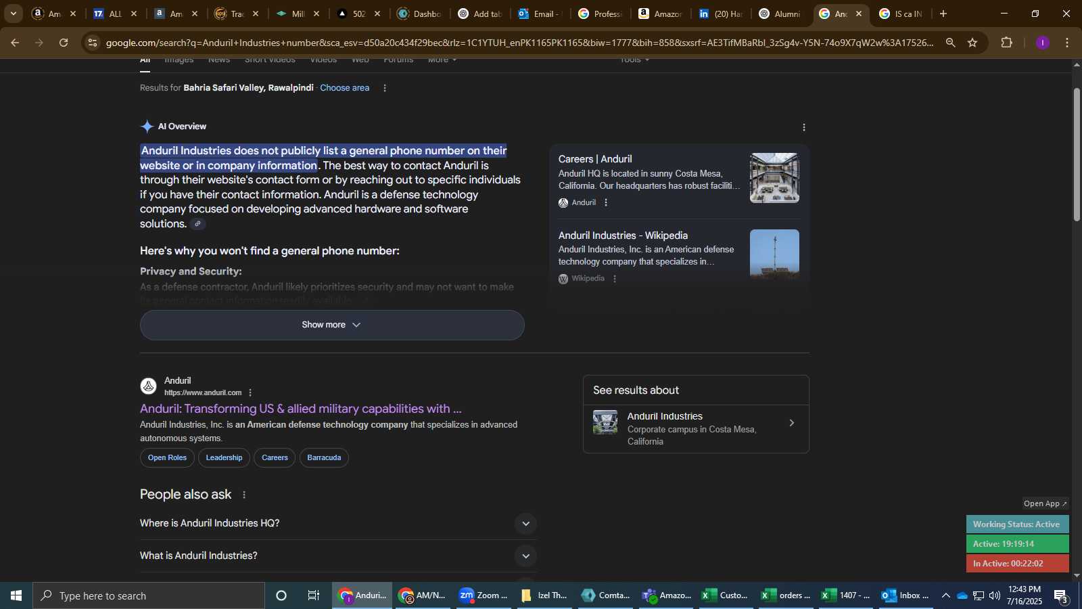Click the Wikipedia tower thumbnail
The height and width of the screenshot is (609, 1082).
774,254
